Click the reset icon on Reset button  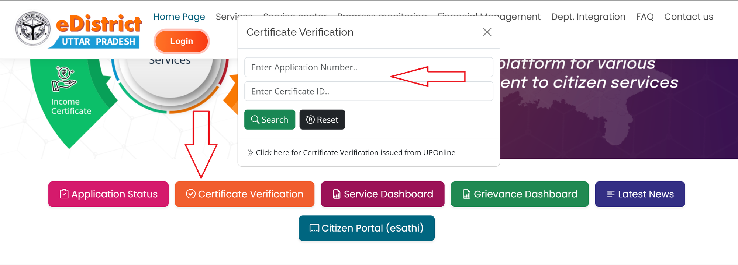pyautogui.click(x=310, y=120)
